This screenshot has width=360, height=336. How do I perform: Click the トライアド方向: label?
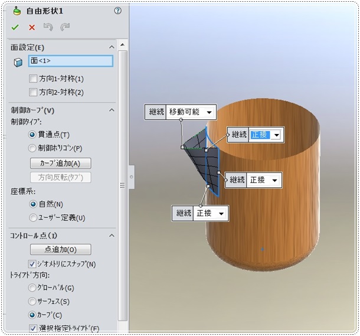pos(30,275)
